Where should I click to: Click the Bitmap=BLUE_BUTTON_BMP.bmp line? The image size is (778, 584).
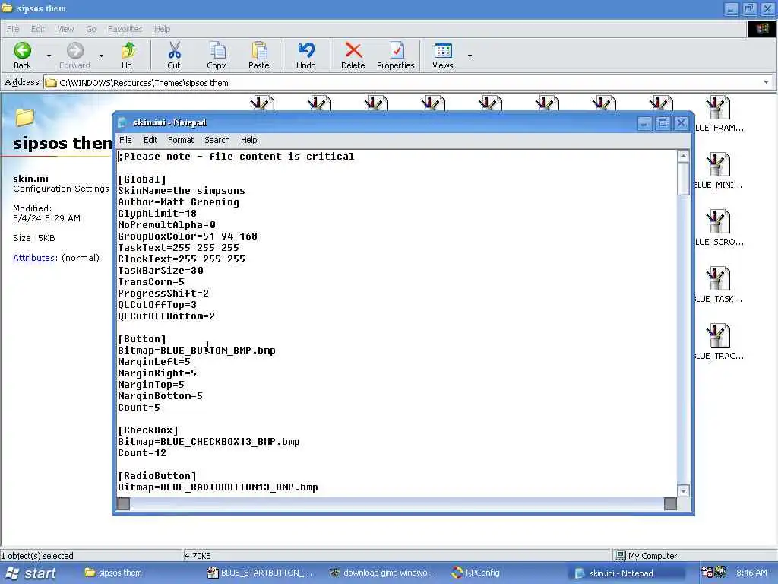(x=197, y=350)
